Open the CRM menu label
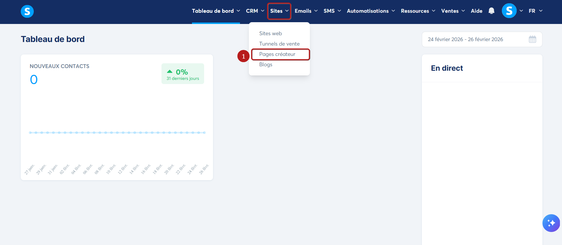The width and height of the screenshot is (562, 245). [x=252, y=11]
